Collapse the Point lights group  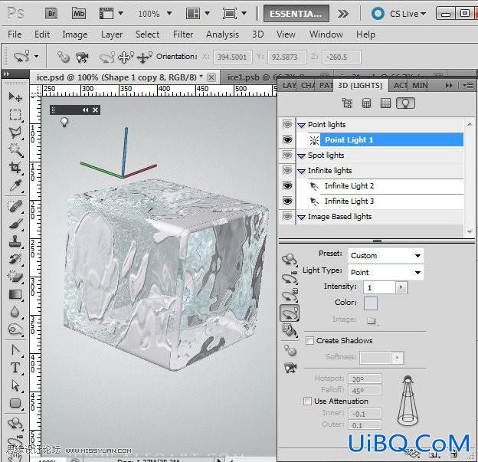click(302, 125)
